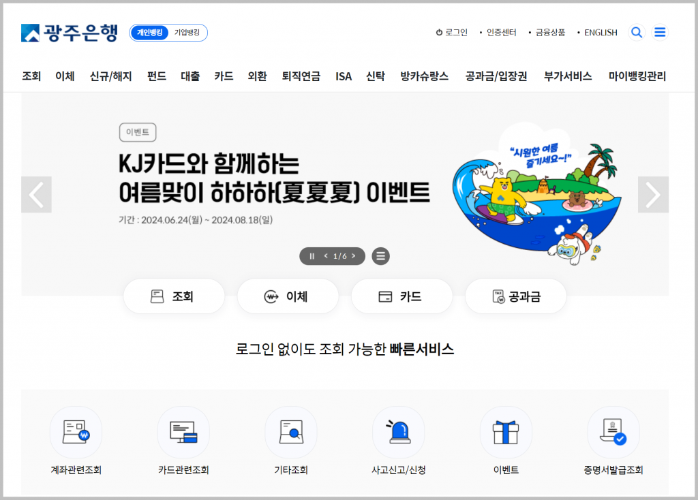The image size is (698, 500).
Task: Switch to 기업뱅킹
Action: tap(187, 33)
